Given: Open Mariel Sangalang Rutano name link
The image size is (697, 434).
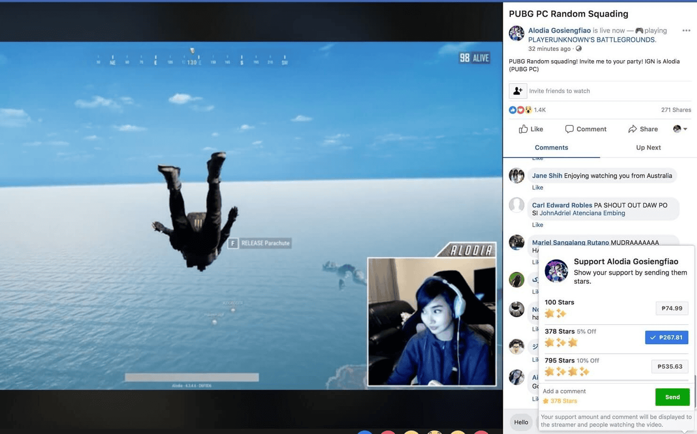Looking at the screenshot, I should (x=570, y=243).
